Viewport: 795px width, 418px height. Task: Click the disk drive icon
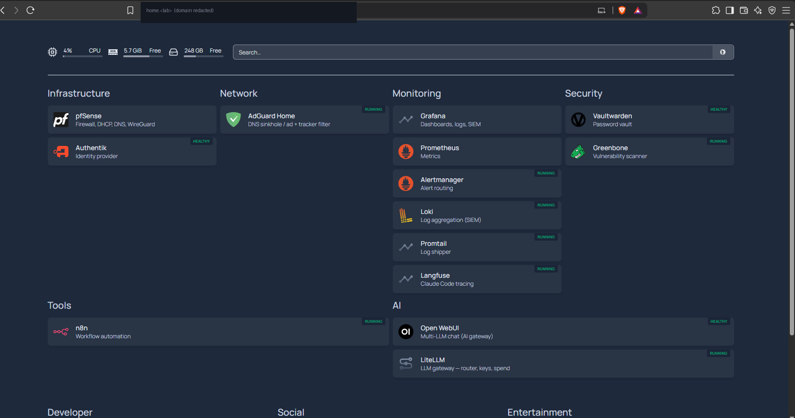(x=173, y=52)
